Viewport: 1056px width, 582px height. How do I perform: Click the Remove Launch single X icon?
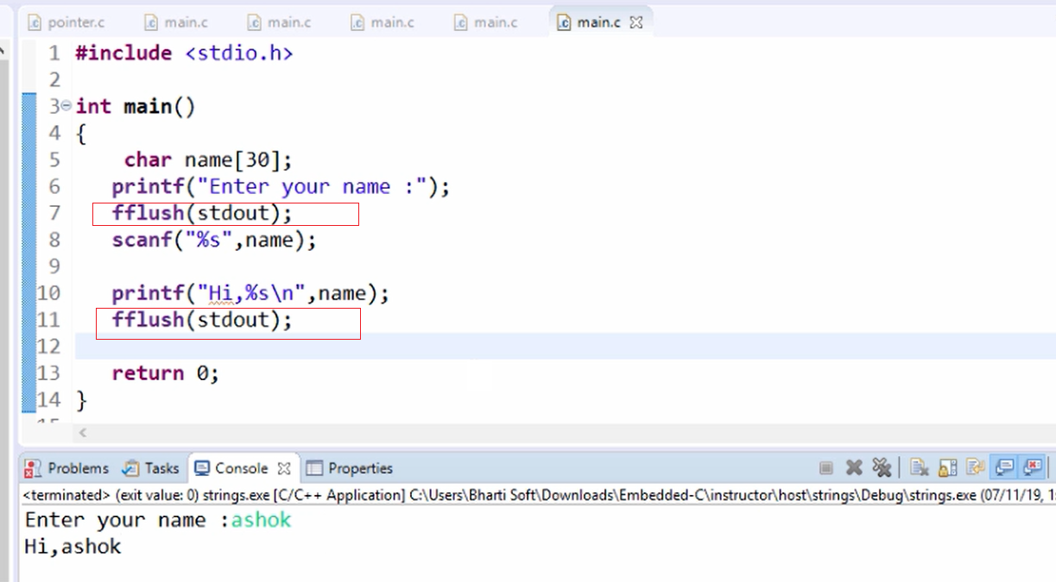coord(854,468)
